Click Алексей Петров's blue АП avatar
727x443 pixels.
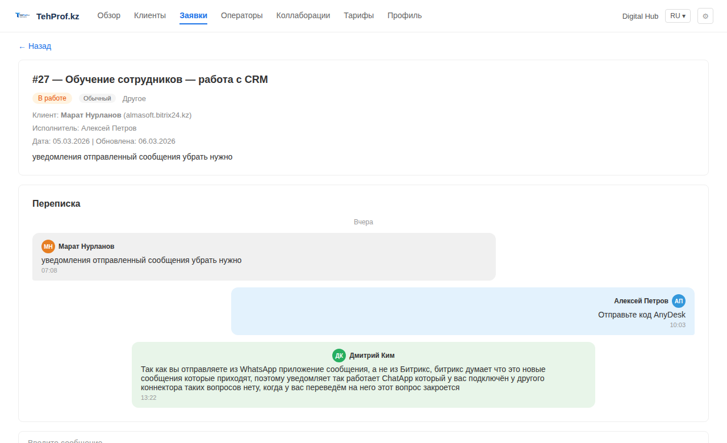pos(679,301)
